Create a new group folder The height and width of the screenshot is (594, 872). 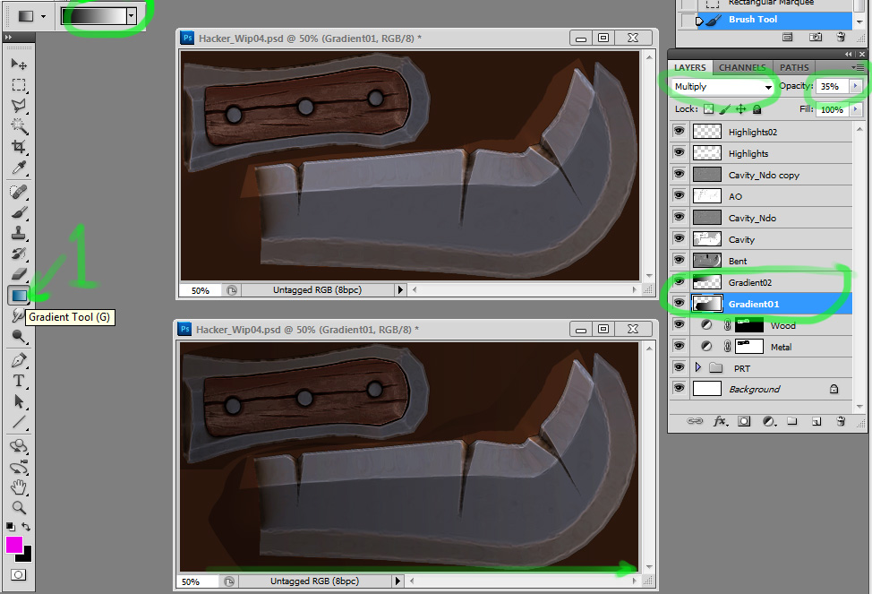pos(792,421)
